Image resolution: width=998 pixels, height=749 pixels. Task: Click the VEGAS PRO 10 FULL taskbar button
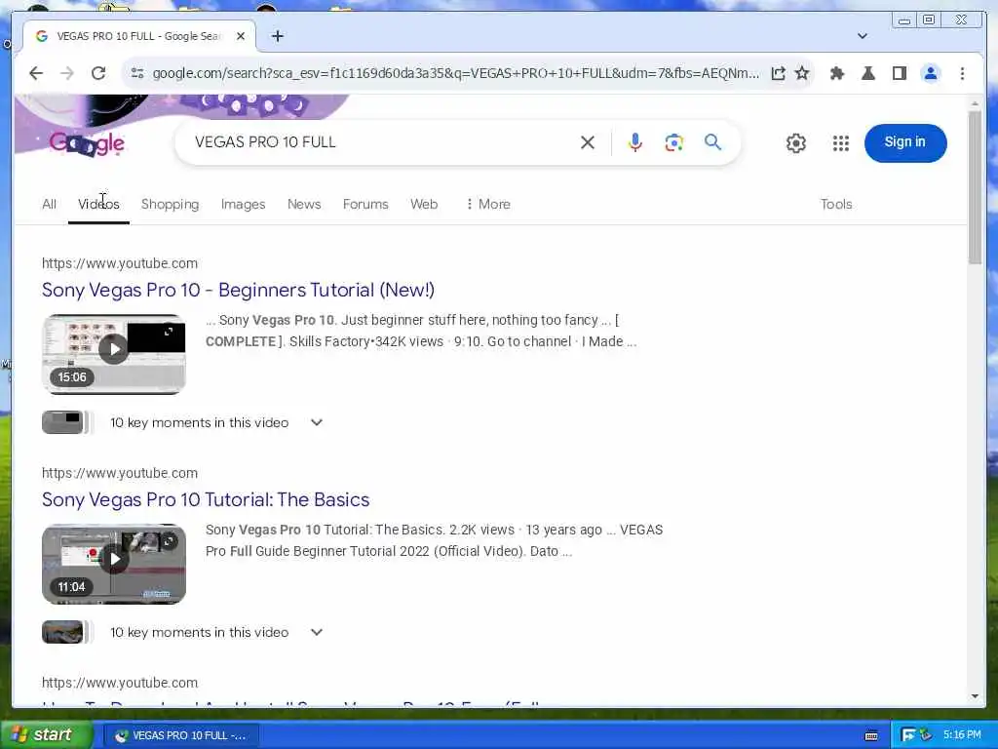coord(180,735)
